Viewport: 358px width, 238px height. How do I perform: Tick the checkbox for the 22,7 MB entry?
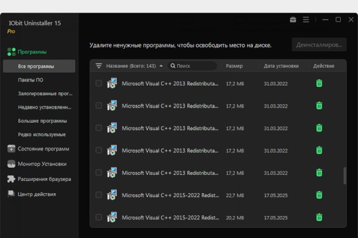98,195
